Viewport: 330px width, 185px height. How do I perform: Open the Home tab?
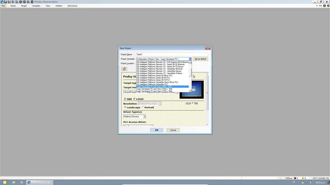click(x=13, y=6)
